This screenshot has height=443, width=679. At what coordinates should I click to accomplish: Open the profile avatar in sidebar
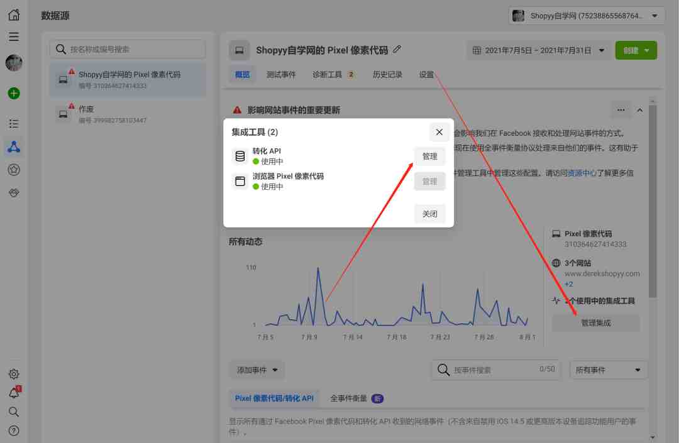(x=14, y=63)
